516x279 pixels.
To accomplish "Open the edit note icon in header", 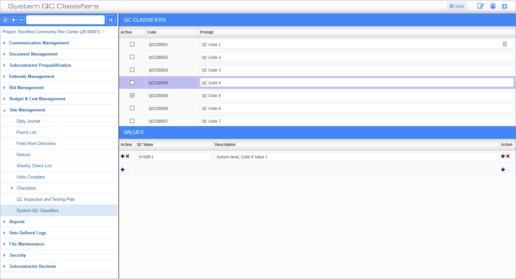I will [x=480, y=6].
